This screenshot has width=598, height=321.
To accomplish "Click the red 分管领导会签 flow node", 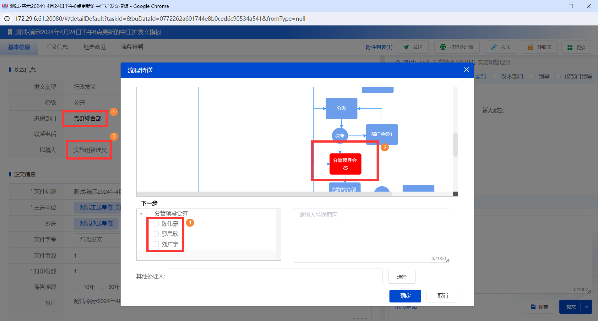I will [x=345, y=164].
